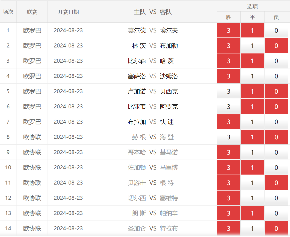Click home team name 莫尔德
Image resolution: width=290 pixels, height=237 pixels.
pyautogui.click(x=137, y=30)
